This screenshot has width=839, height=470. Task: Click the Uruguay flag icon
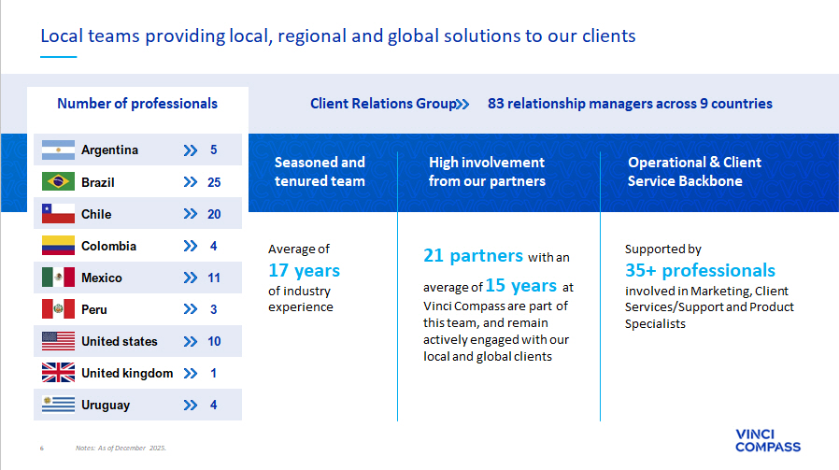[58, 405]
